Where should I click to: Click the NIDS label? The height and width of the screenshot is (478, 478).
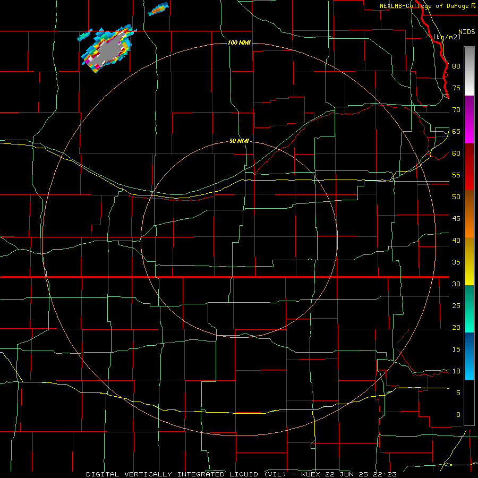(466, 32)
